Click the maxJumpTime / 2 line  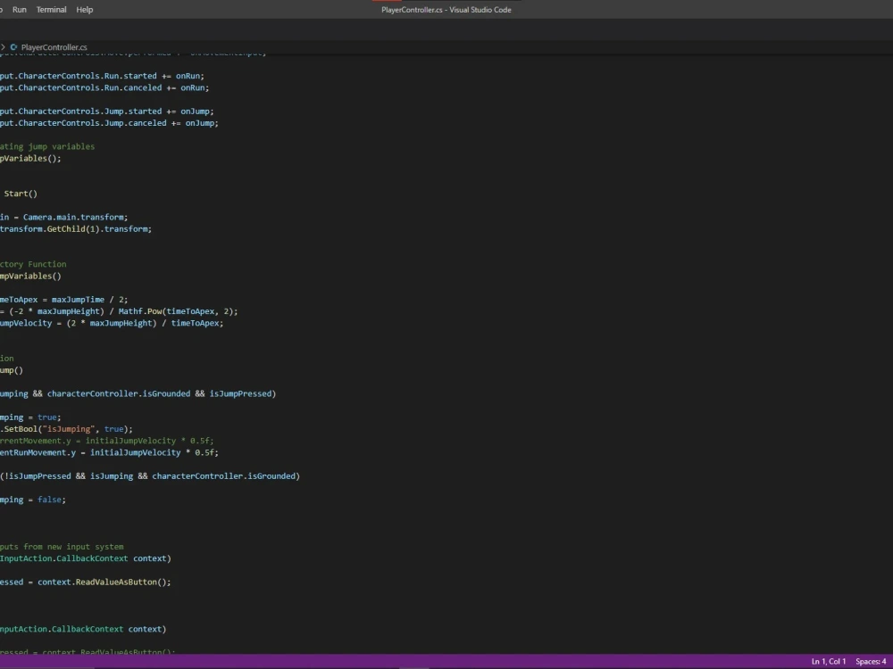click(63, 299)
